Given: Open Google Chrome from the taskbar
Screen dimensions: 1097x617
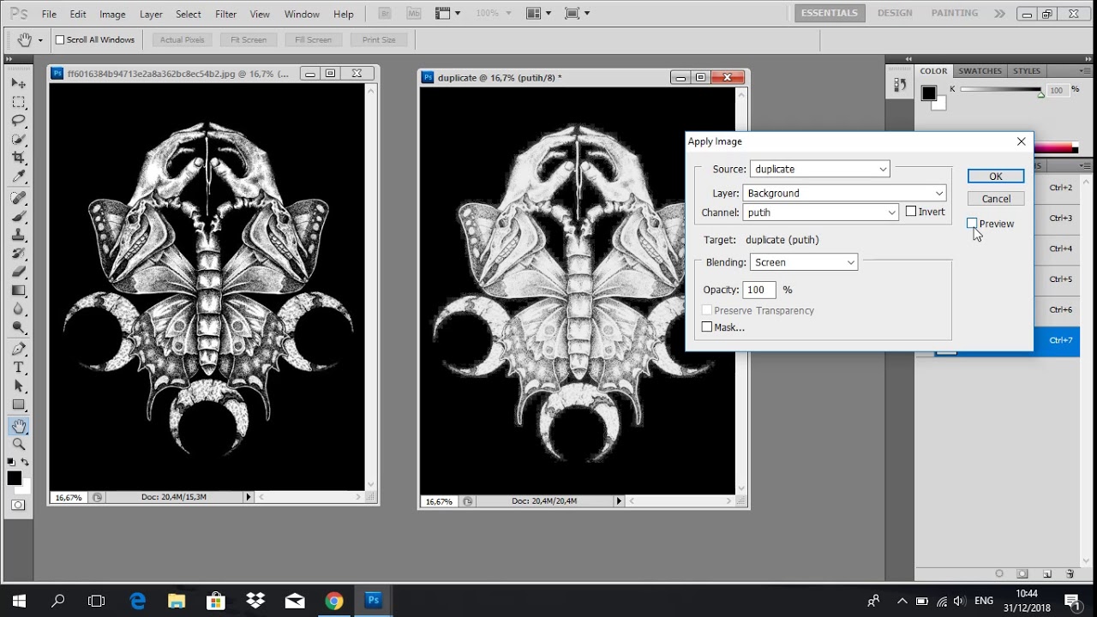Looking at the screenshot, I should pyautogui.click(x=333, y=601).
